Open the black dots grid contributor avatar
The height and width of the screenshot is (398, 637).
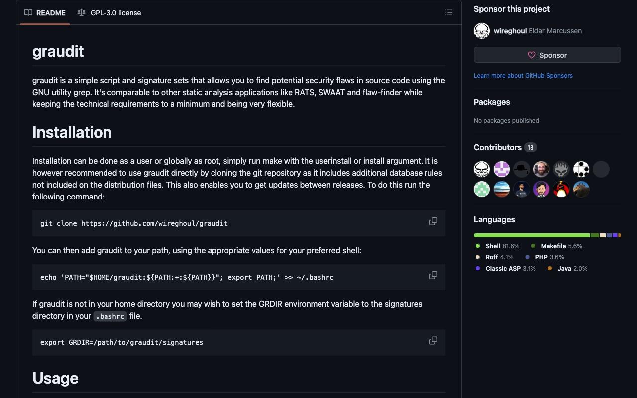(x=581, y=169)
